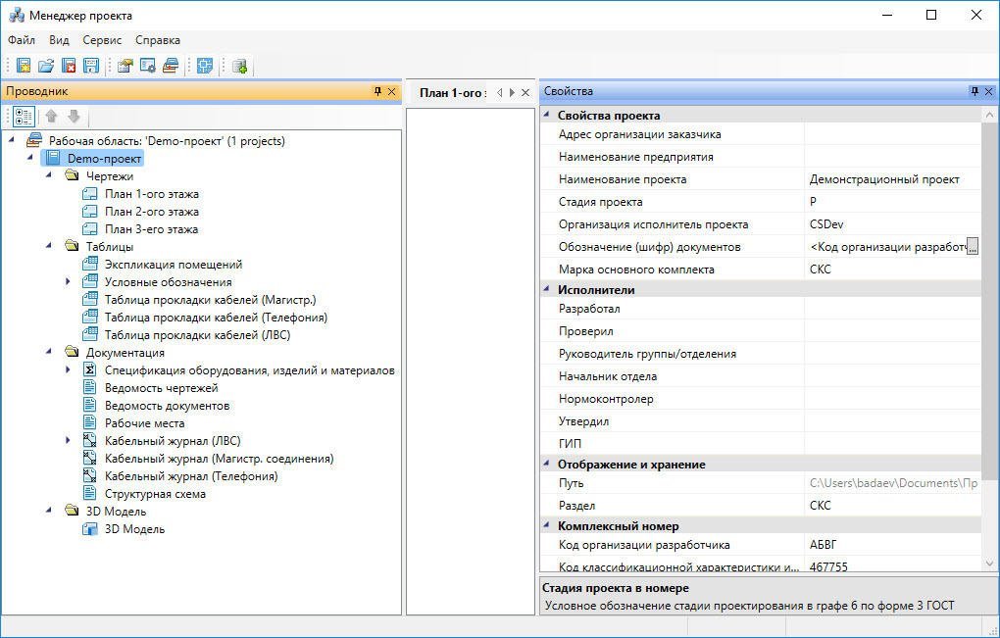Click the window with gear settings icon
Viewport: 1000px width, 638px height.
[148, 66]
